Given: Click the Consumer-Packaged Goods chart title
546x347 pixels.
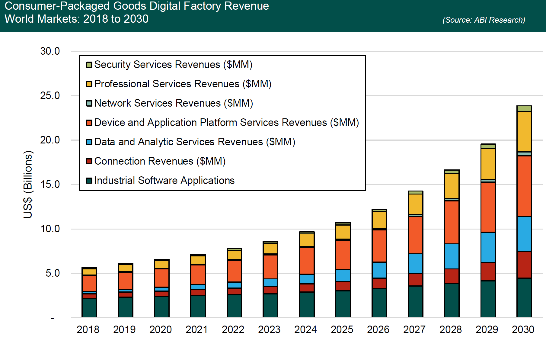Looking at the screenshot, I should 136,6.
